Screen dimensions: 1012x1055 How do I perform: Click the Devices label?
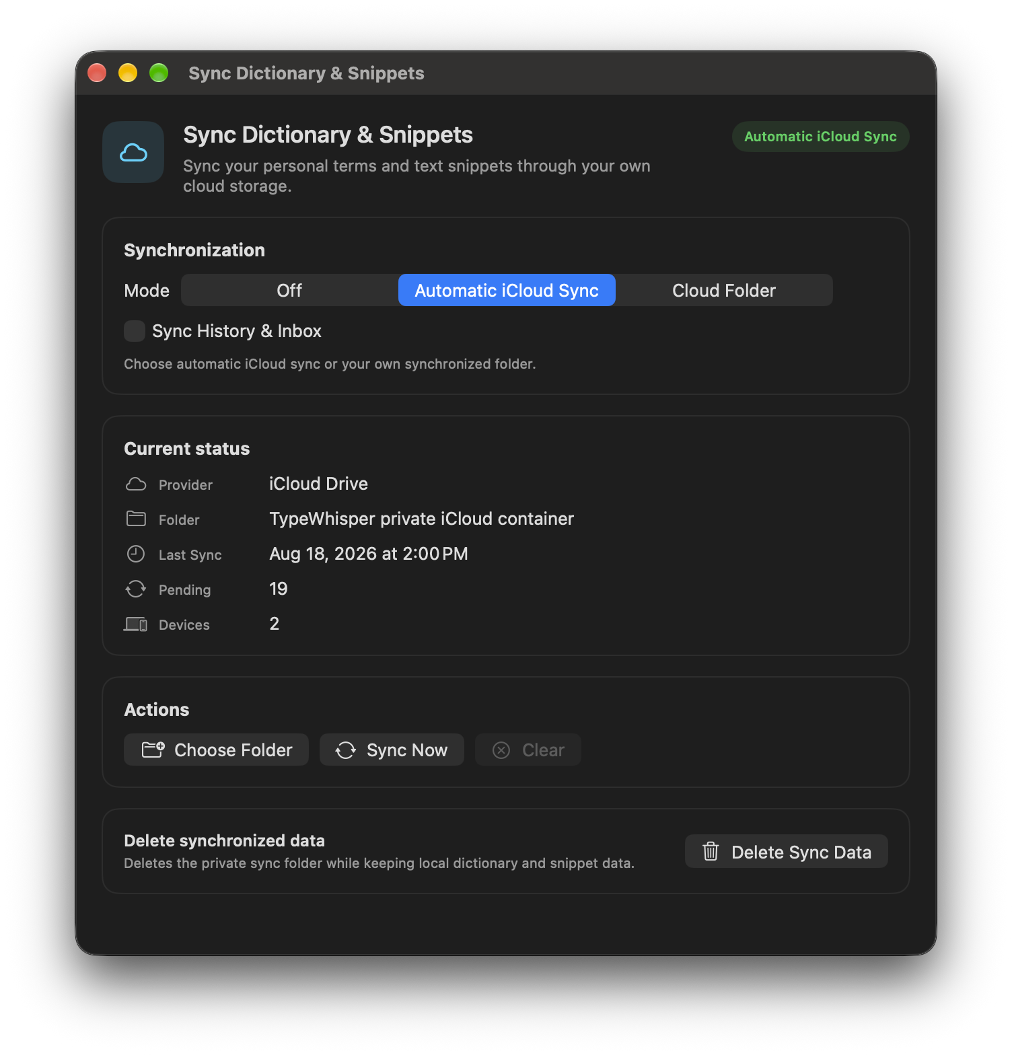click(184, 625)
